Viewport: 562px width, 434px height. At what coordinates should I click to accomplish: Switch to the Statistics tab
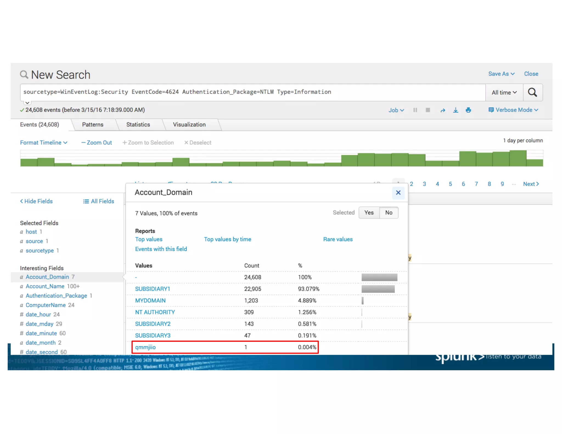point(138,125)
